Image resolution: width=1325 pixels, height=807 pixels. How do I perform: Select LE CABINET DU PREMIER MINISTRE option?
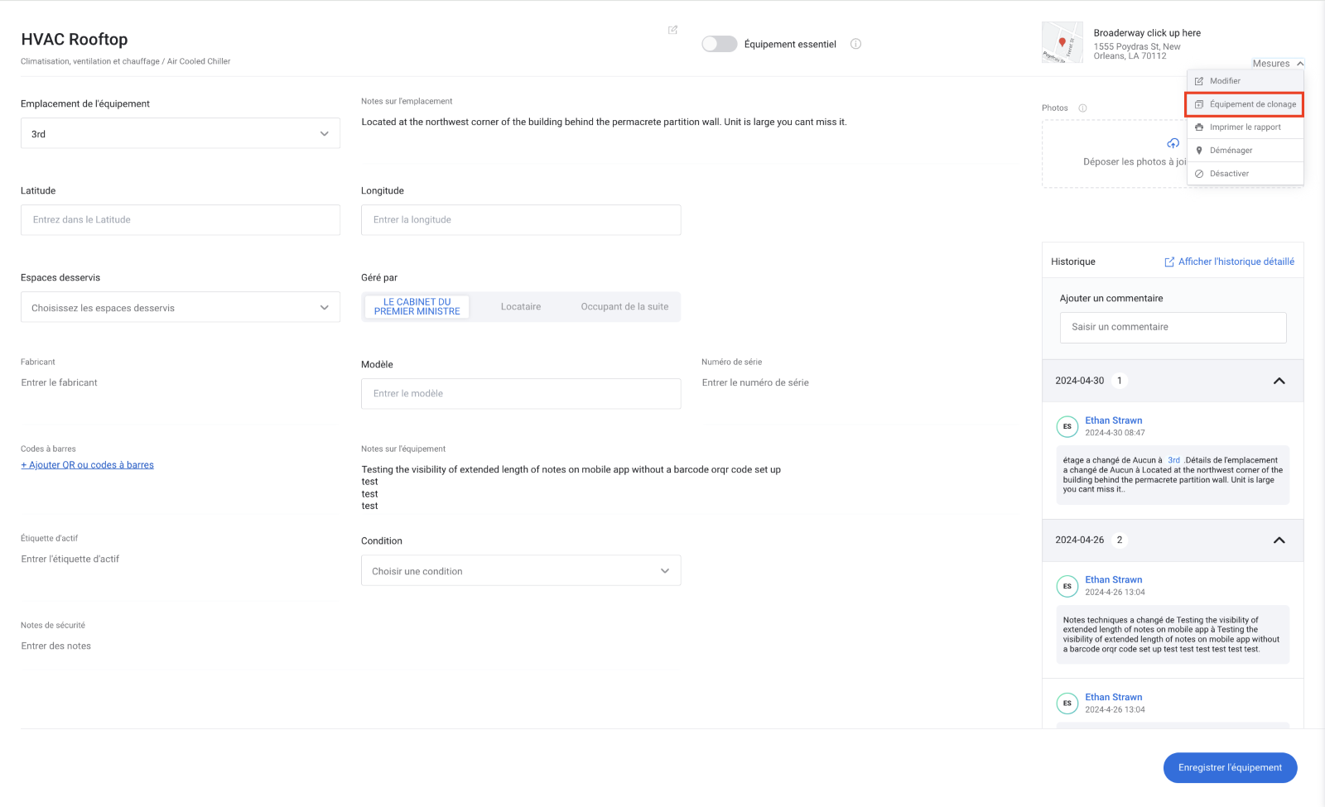(x=417, y=307)
